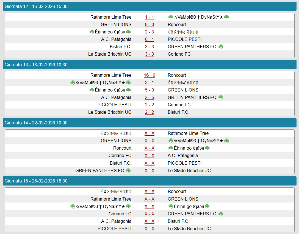Click the Giornata 12 header bar
Image resolution: width=299 pixels, height=234 pixels.
click(x=149, y=7)
